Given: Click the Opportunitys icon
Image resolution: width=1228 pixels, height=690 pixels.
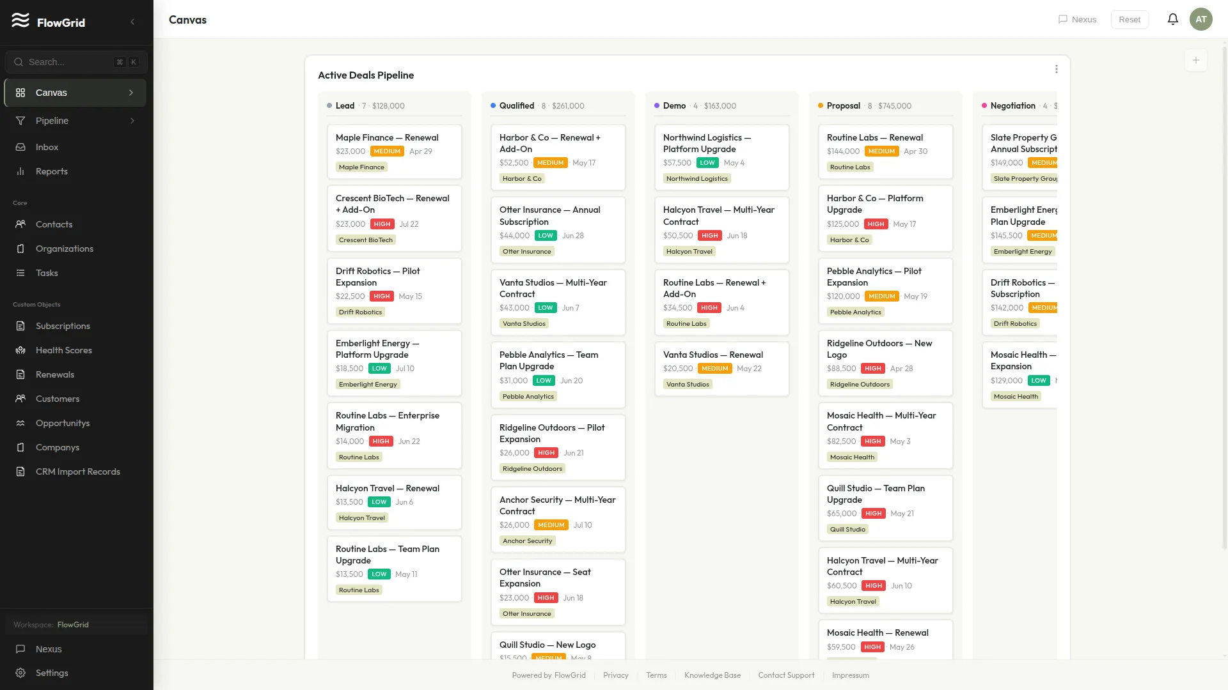Looking at the screenshot, I should coord(20,423).
